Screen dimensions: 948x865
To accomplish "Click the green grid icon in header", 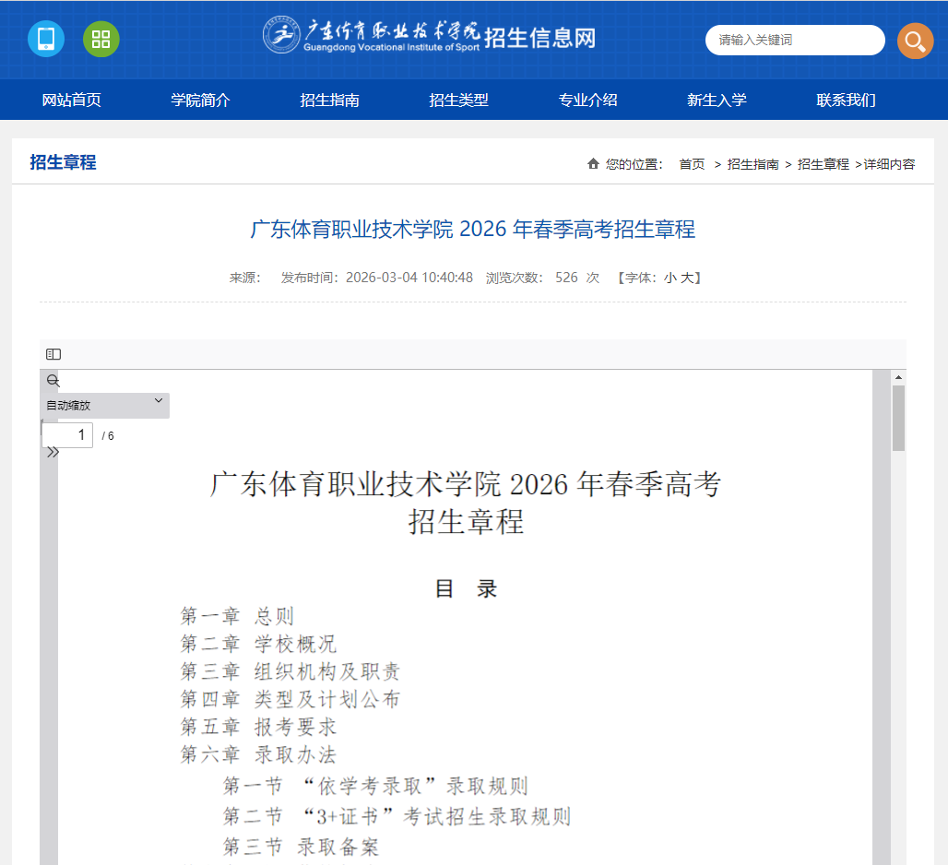I will [x=101, y=40].
